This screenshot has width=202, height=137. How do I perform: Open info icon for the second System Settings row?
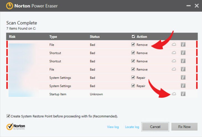(x=183, y=86)
